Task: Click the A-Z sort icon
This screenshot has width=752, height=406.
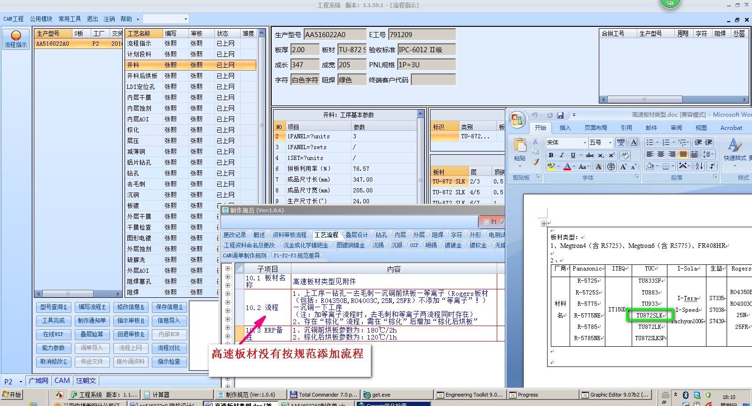Action: tap(699, 166)
